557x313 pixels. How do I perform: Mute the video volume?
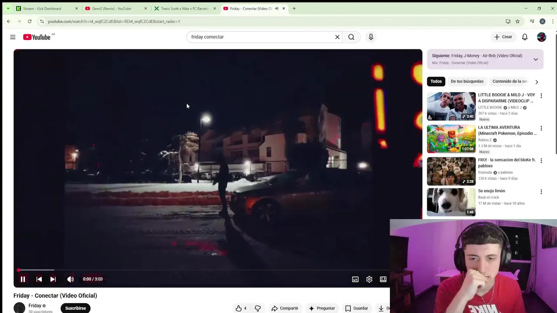[x=70, y=279]
